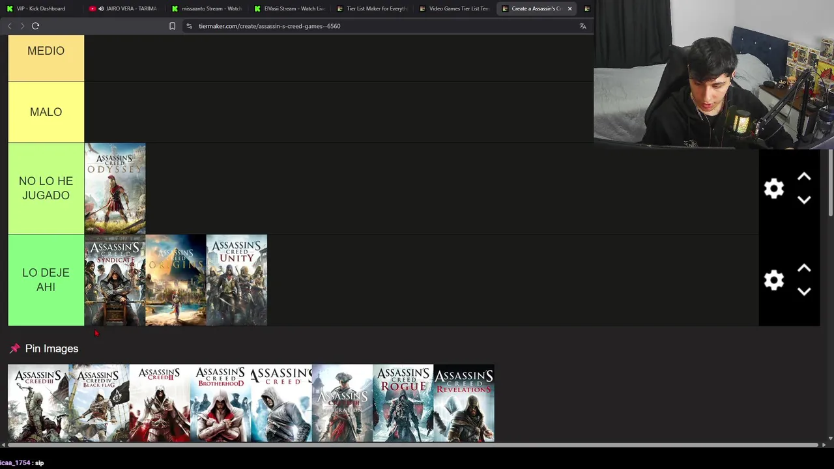Move NO LO HE JUGADO row up
The width and height of the screenshot is (834, 469).
tap(804, 177)
